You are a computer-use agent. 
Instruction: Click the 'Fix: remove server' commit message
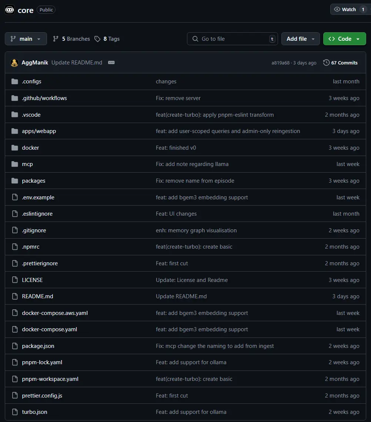[x=178, y=98]
